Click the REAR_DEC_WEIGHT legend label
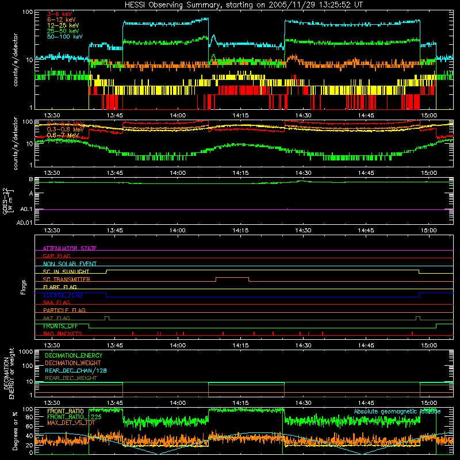This screenshot has width=460, height=460. 71,378
